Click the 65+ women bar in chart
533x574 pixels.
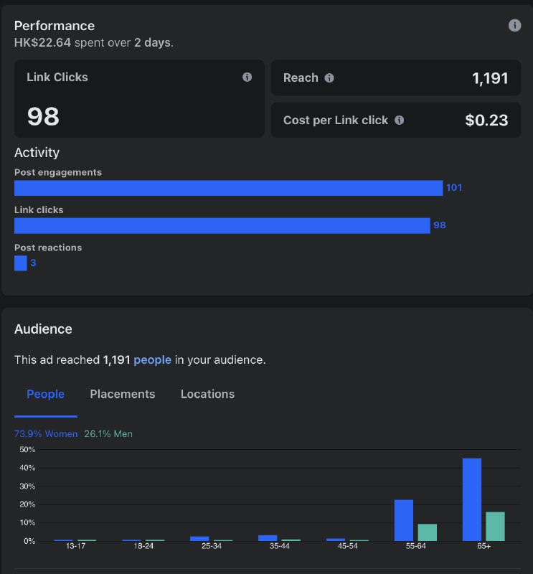472,499
